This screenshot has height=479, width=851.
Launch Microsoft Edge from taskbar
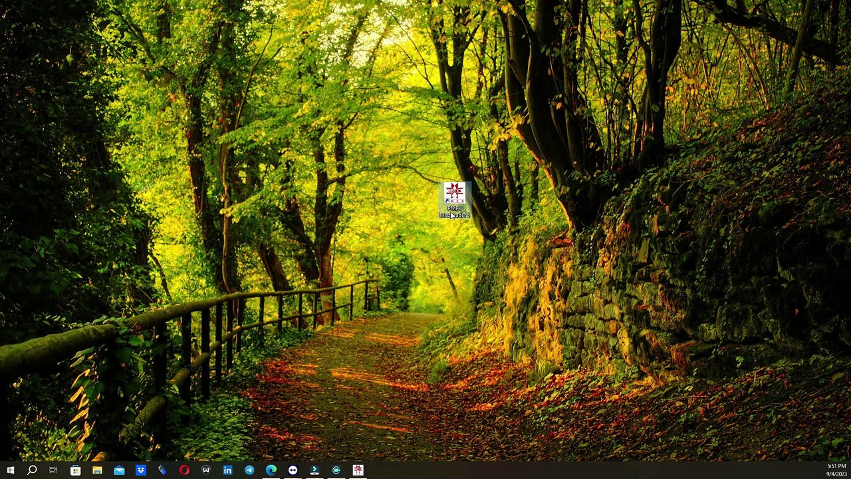[x=271, y=470]
